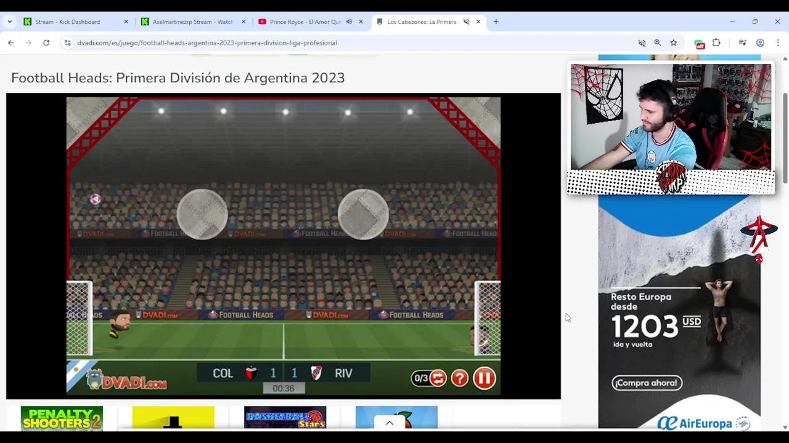The width and height of the screenshot is (789, 443).
Task: Open the red question mark help button
Action: pos(460,378)
